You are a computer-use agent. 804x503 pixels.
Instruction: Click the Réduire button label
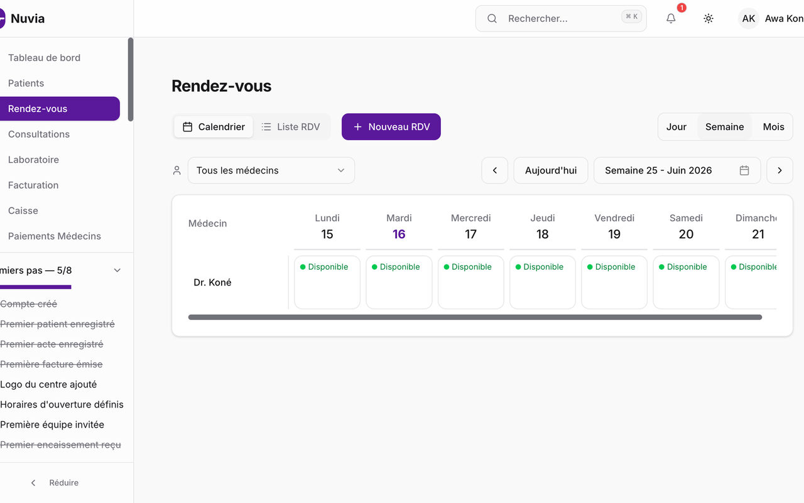point(64,483)
